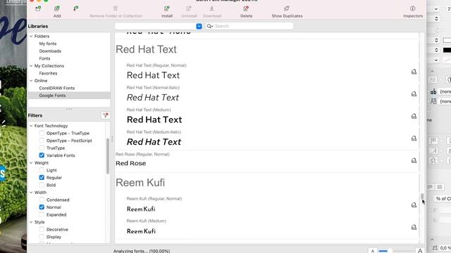Collapse the Font Technology filter group
This screenshot has height=253, width=451.
(31, 126)
